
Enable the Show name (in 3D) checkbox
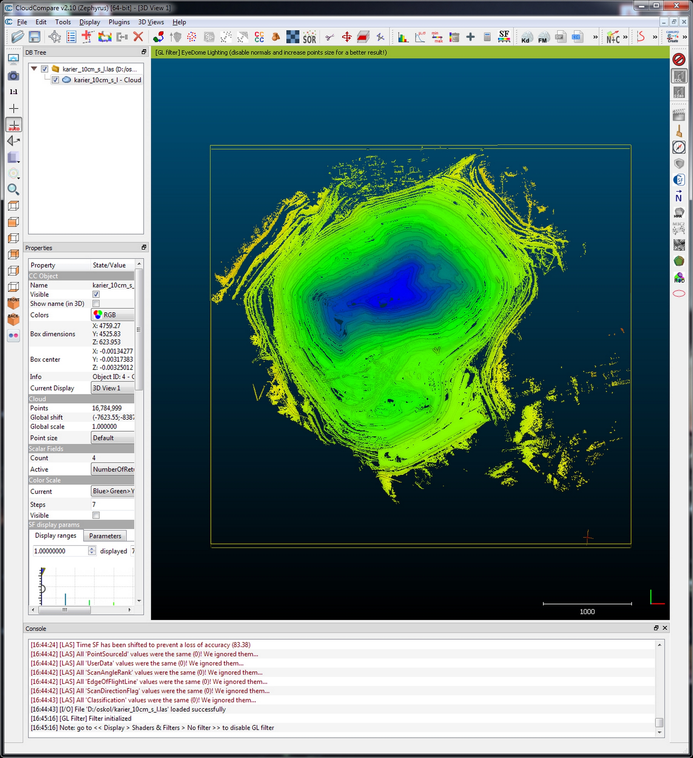pos(96,303)
